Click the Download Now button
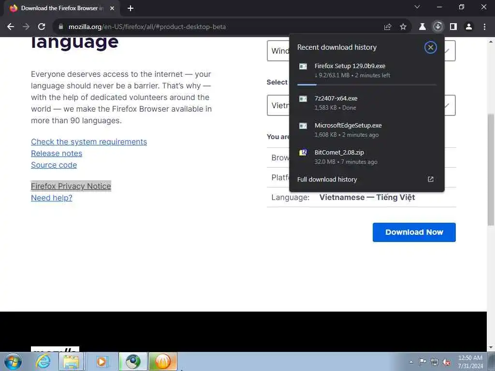Screen dimensions: 495x371 [x=414, y=232]
